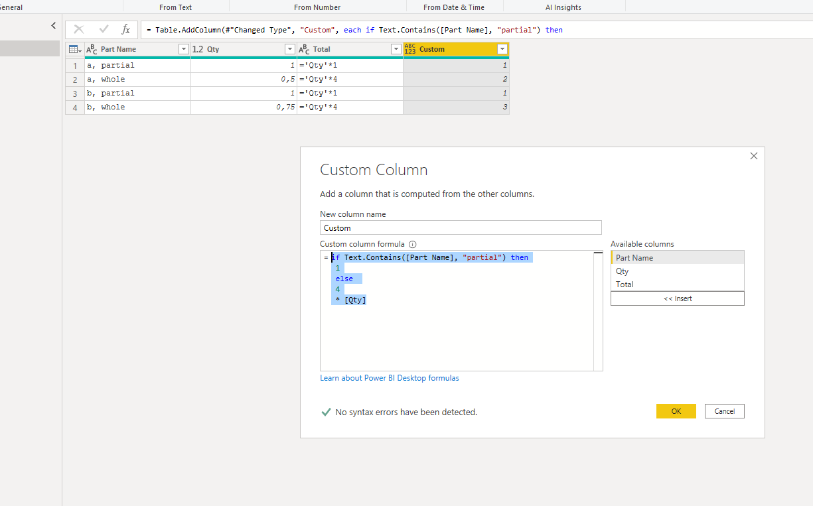
Task: Click Cancel in Custom Column dialog
Action: click(725, 411)
